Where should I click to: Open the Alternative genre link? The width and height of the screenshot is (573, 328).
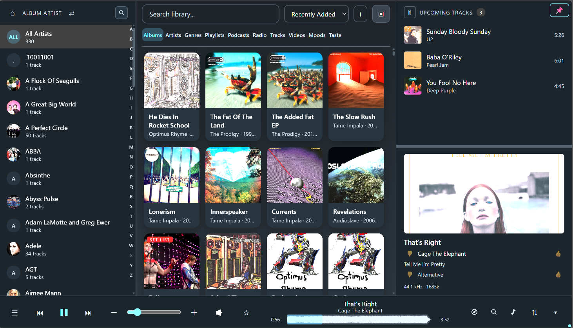(x=430, y=275)
